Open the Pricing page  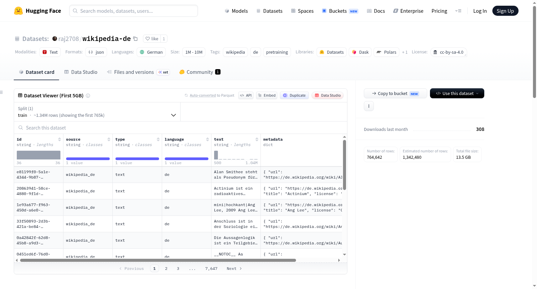[439, 11]
